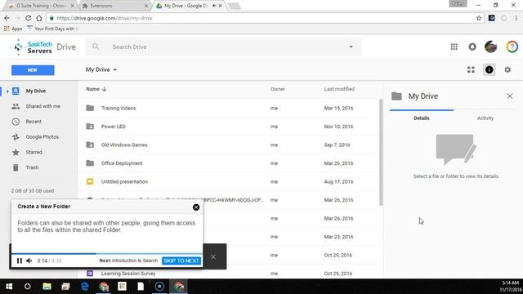Viewport: 523px width, 294px height.
Task: Reload the page with refresh icon
Action: coord(29,18)
